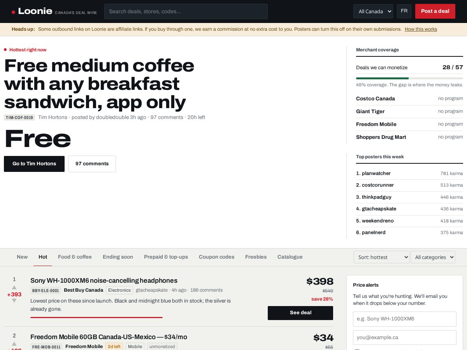The height and width of the screenshot is (350, 467).
Task: Click top poster costcorunner
Action: [x=377, y=185]
